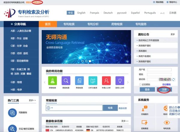Switch language to Deutsch
180x132 pixels.
108,13
